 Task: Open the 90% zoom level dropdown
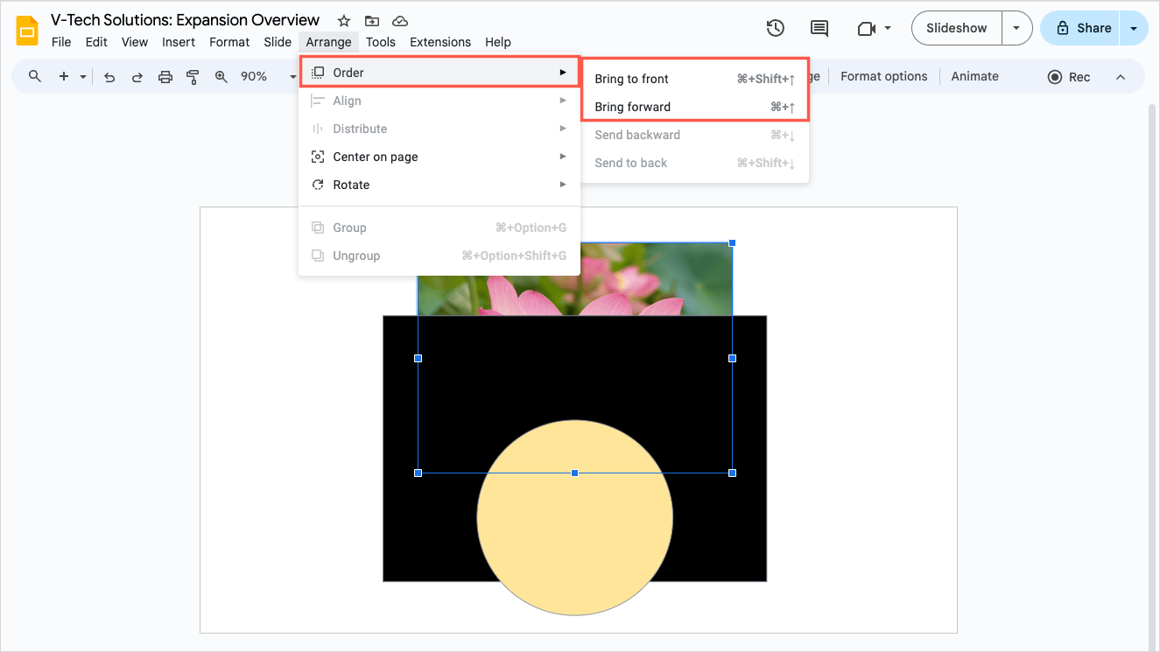(263, 77)
